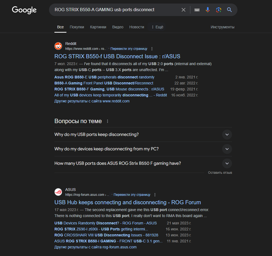Show more results from rog-forum.asus.com
Screen dimensions: 272x256
pyautogui.click(x=95, y=247)
